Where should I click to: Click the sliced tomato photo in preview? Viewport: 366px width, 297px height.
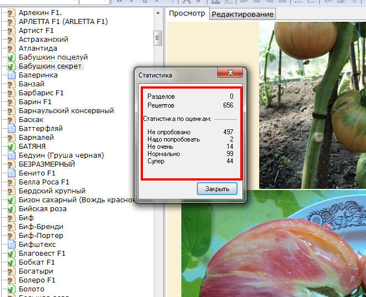point(274,244)
